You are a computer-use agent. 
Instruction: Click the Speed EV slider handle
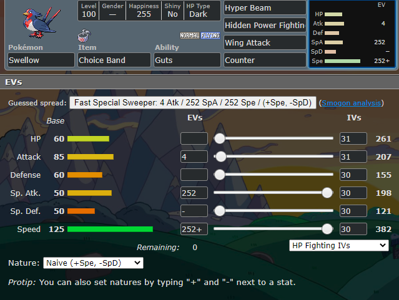327,229
